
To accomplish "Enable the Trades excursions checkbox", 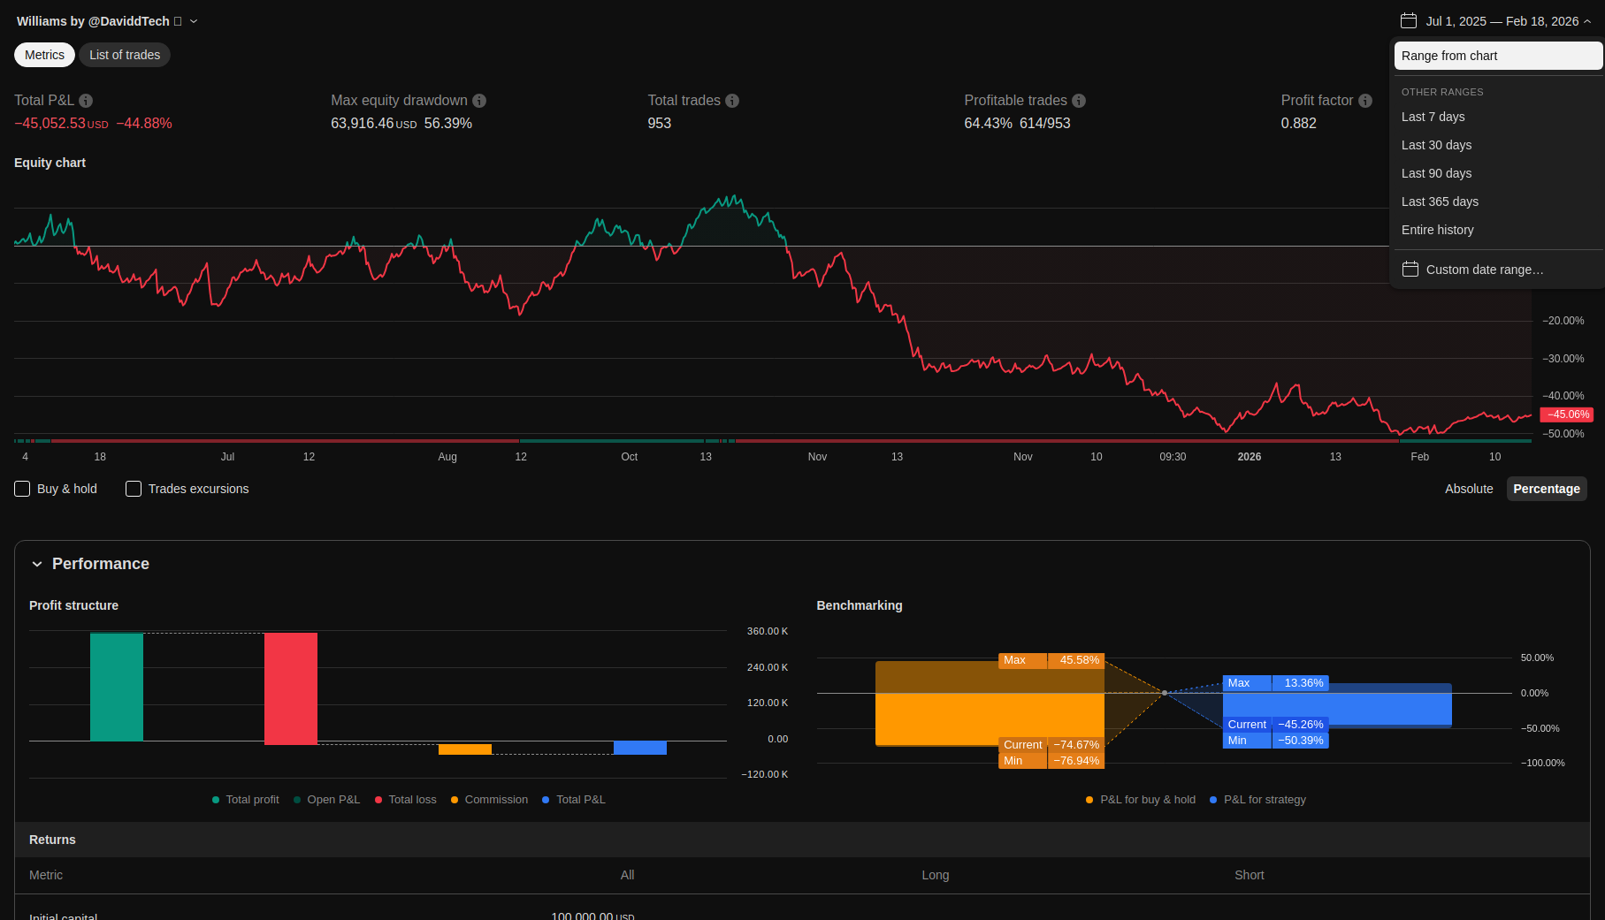I will click(134, 489).
